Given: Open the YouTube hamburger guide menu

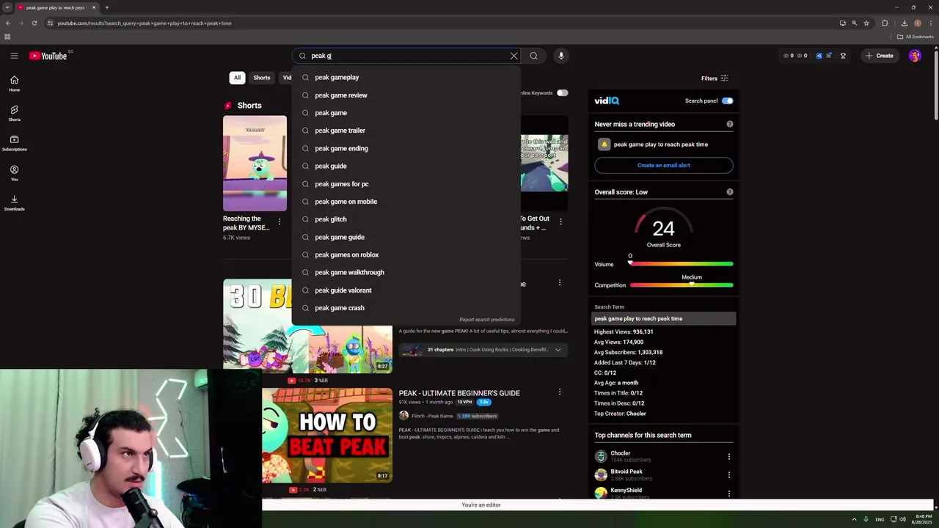Looking at the screenshot, I should (x=14, y=56).
